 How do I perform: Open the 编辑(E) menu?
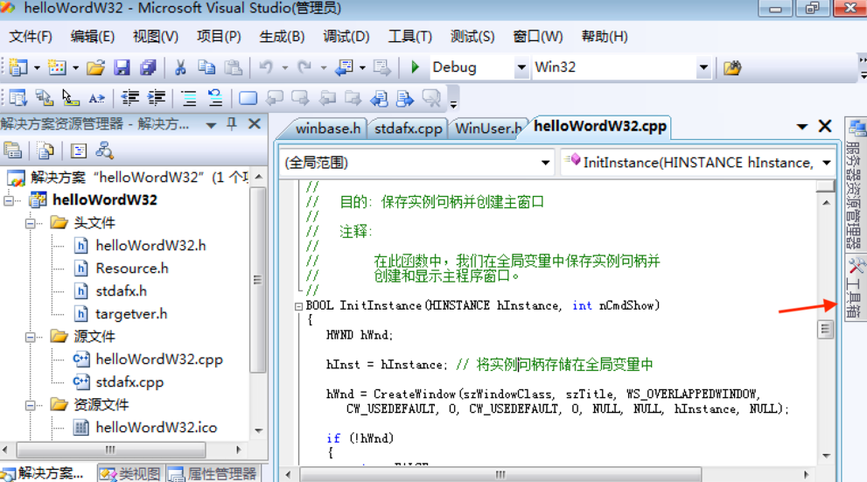(93, 37)
